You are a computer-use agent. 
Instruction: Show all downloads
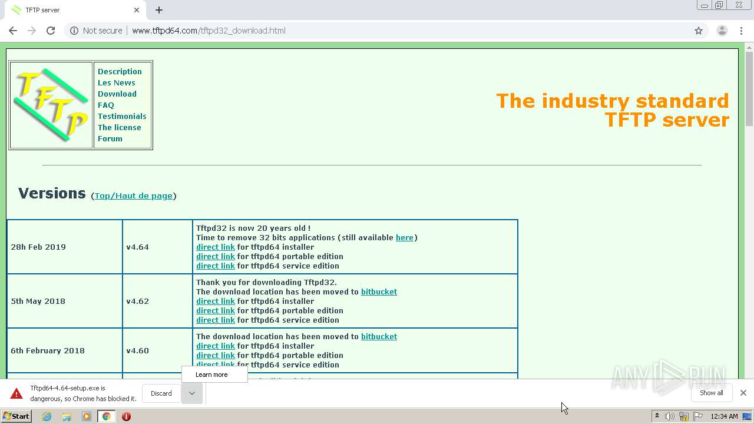point(712,393)
